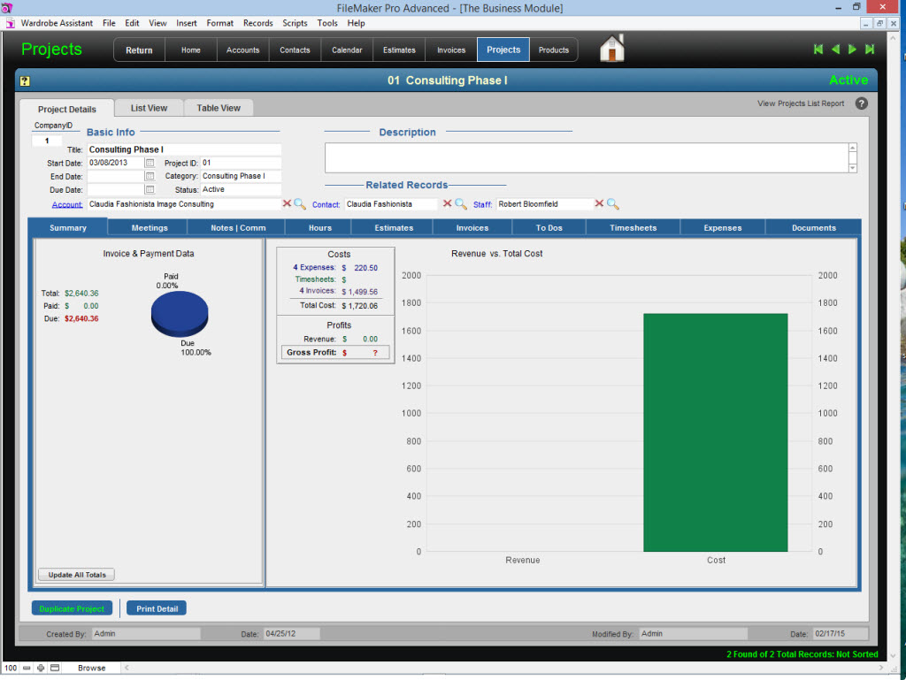Toggle the status toolbar icon at bottom left
The height and width of the screenshot is (680, 906).
coord(55,668)
